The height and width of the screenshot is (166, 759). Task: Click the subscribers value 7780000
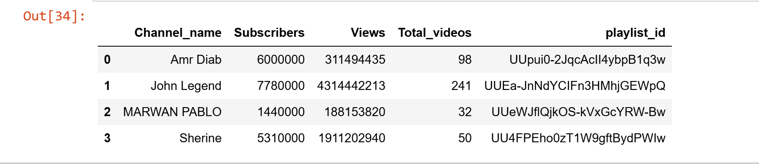[x=280, y=86]
